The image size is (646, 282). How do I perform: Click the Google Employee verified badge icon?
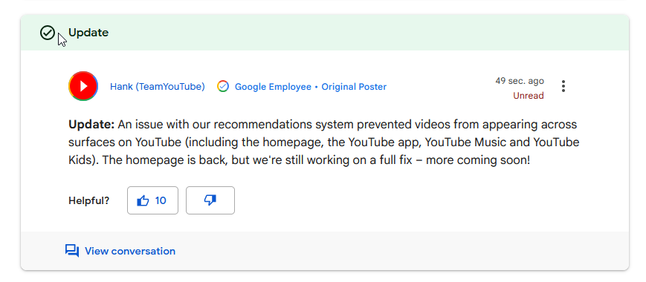pos(223,86)
